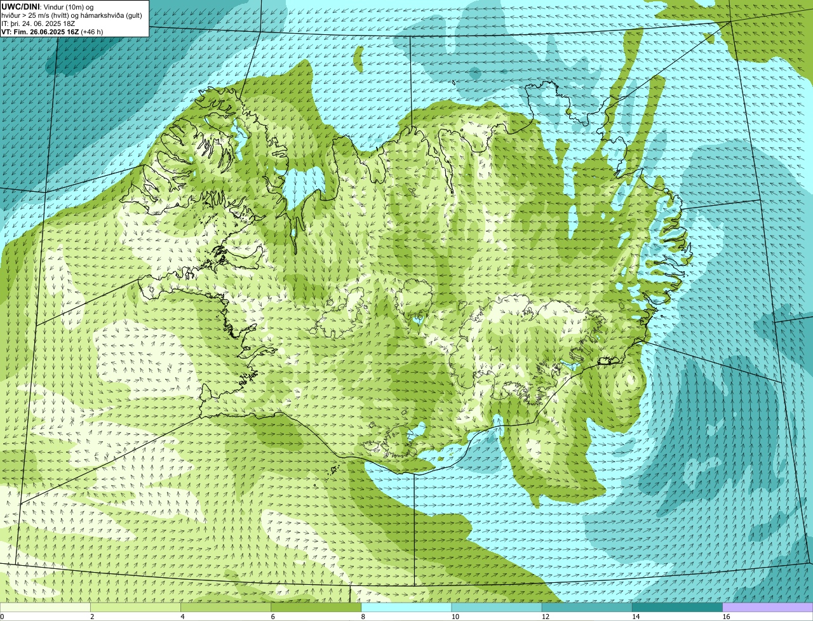
Task: Click the 'VT: Fim. 26.06.2025 16Z (+46 h)' line
Action: coord(52,32)
